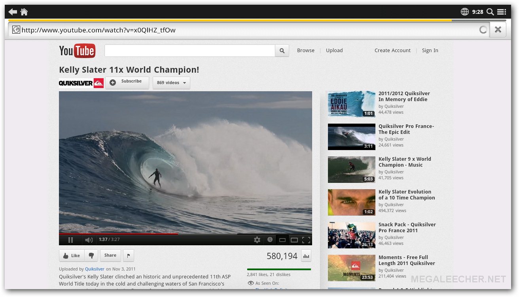The image size is (519, 297).
Task: Open Eddie Aikau video thumbnail
Action: [x=352, y=104]
